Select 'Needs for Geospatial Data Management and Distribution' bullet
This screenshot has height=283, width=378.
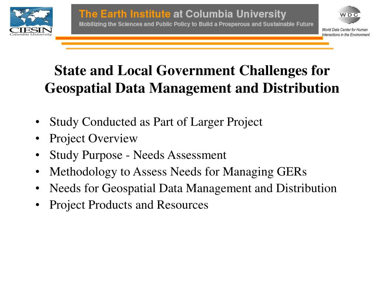pyautogui.click(x=193, y=188)
